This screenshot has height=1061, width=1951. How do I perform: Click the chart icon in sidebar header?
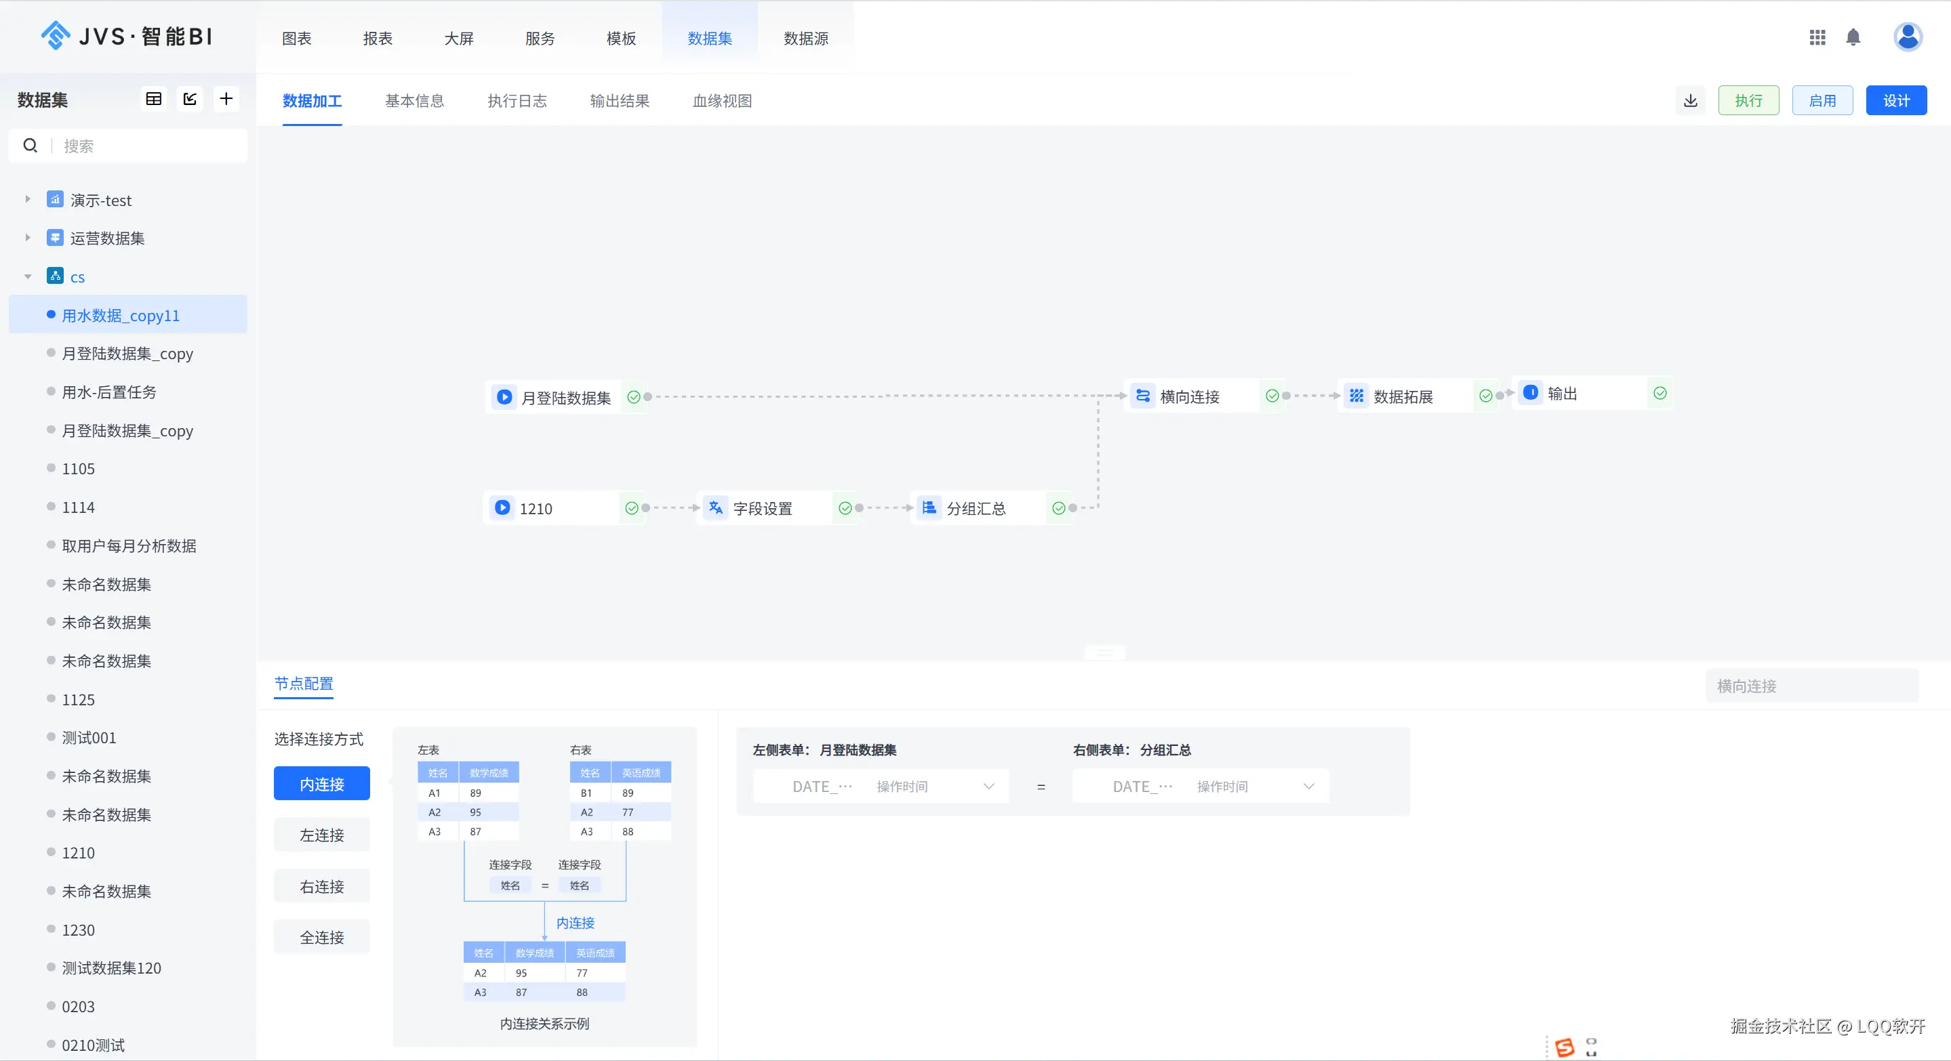pyautogui.click(x=190, y=99)
